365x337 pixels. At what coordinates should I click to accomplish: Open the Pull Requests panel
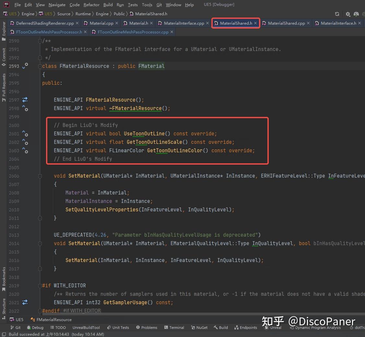(4, 84)
